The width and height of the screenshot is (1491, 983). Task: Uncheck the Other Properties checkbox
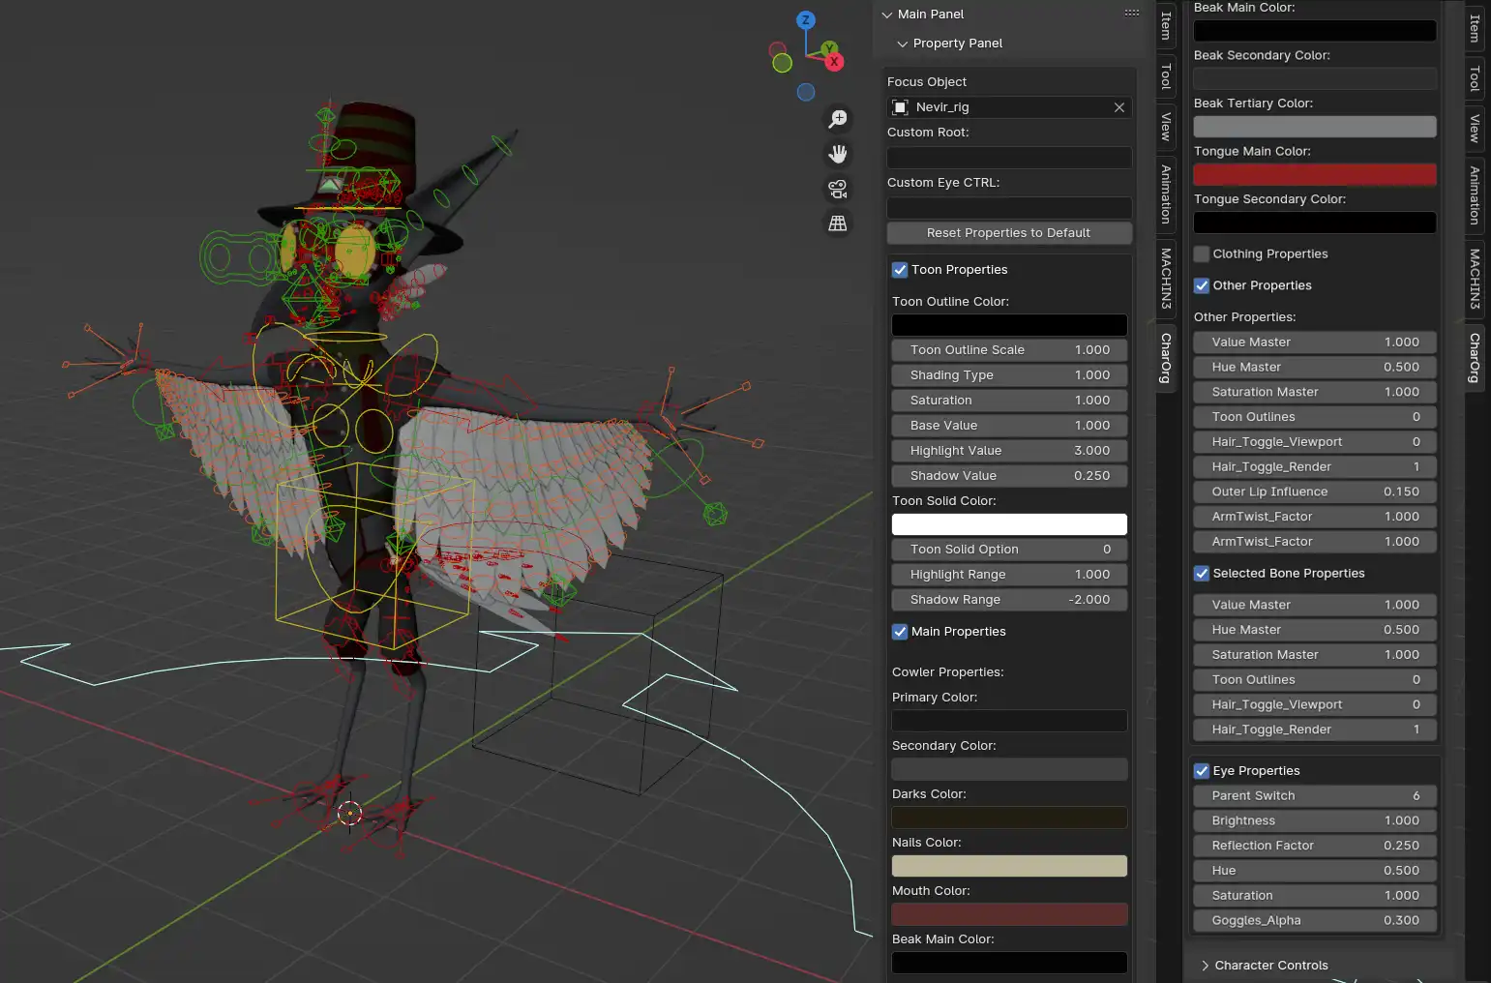[x=1202, y=285]
